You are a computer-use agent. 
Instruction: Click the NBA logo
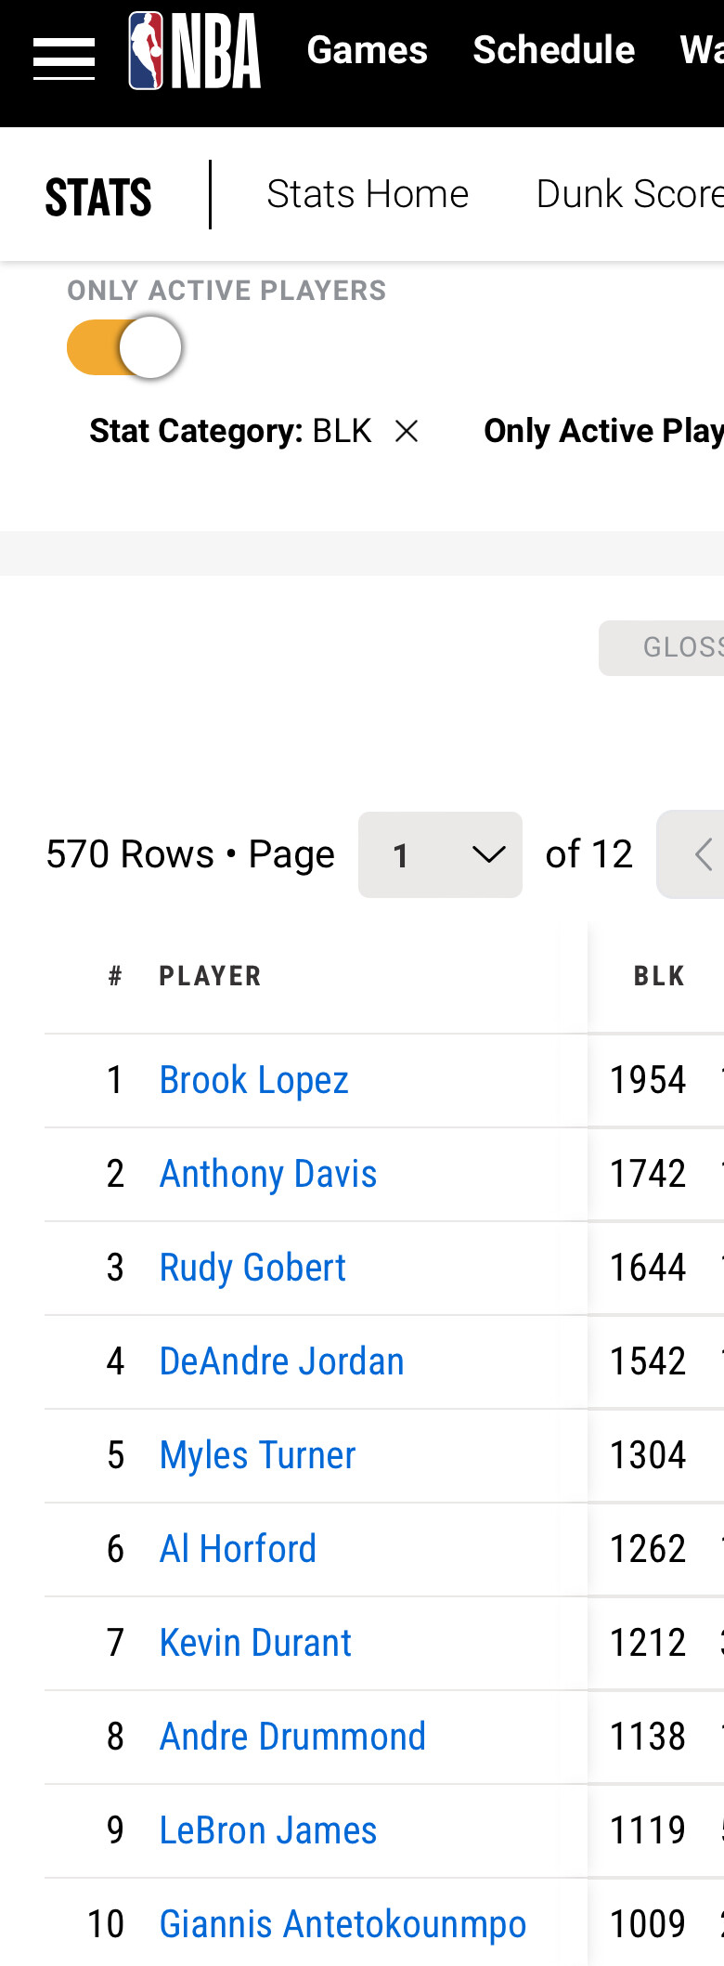click(x=195, y=51)
